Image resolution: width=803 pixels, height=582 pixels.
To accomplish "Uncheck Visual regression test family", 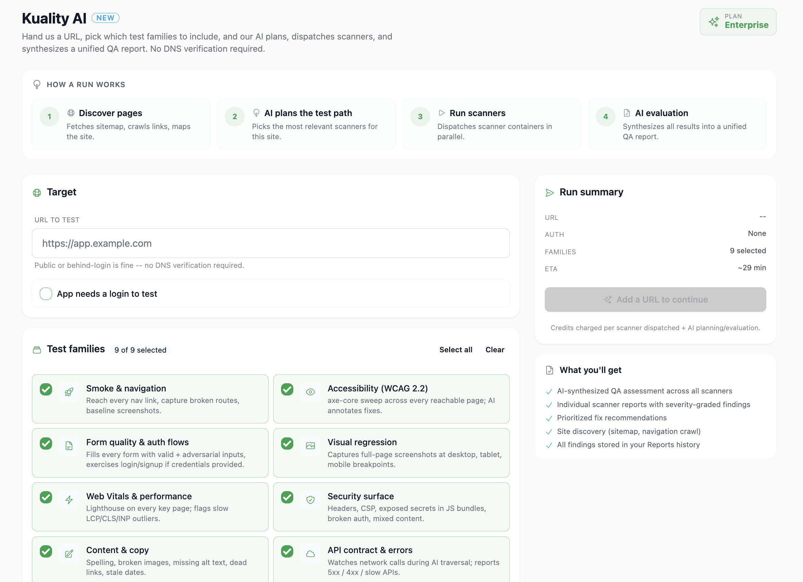I will (287, 443).
